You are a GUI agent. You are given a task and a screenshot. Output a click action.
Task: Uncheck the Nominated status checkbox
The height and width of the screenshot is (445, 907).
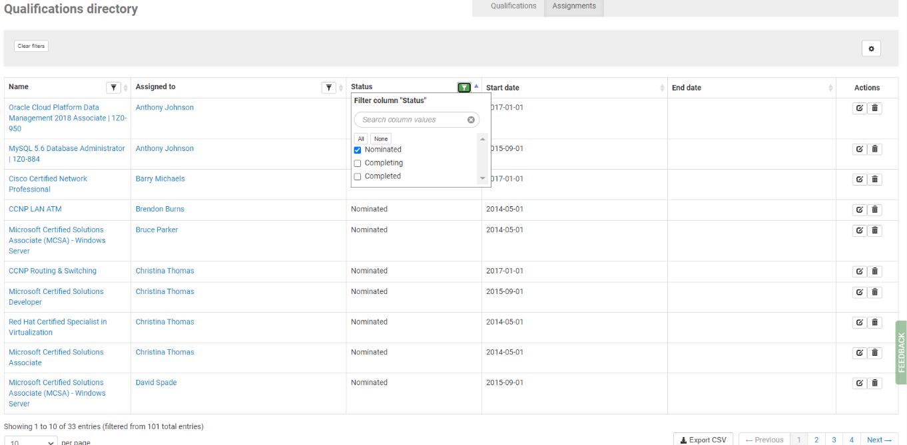358,150
